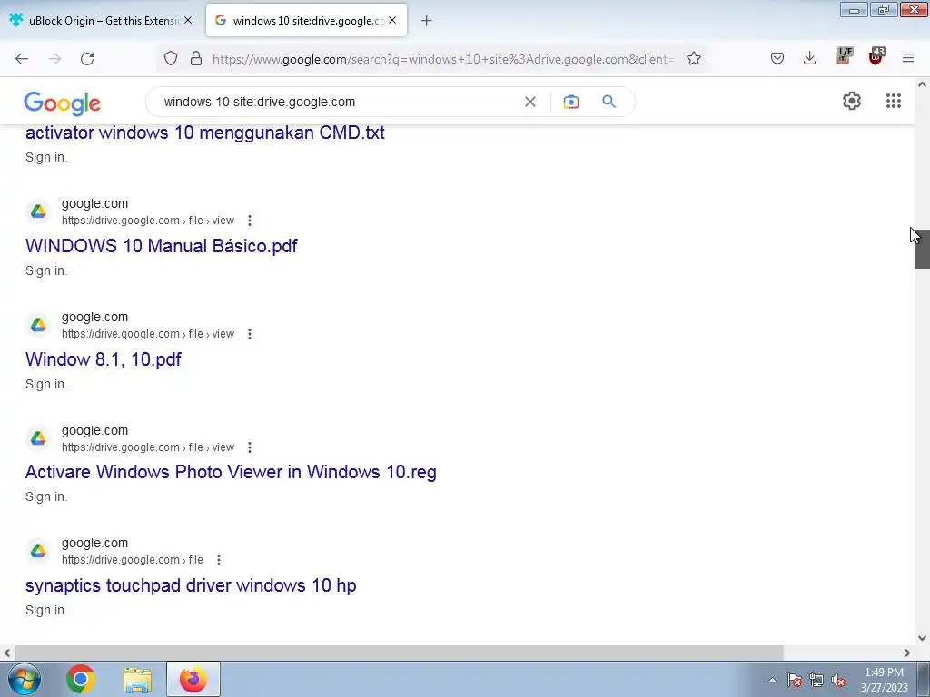This screenshot has width=930, height=697.
Task: Close the windows 10 search tab
Action: (x=392, y=20)
